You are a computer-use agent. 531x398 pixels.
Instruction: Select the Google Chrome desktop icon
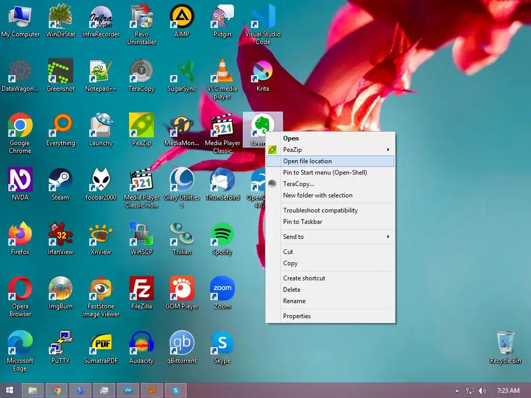(x=20, y=133)
